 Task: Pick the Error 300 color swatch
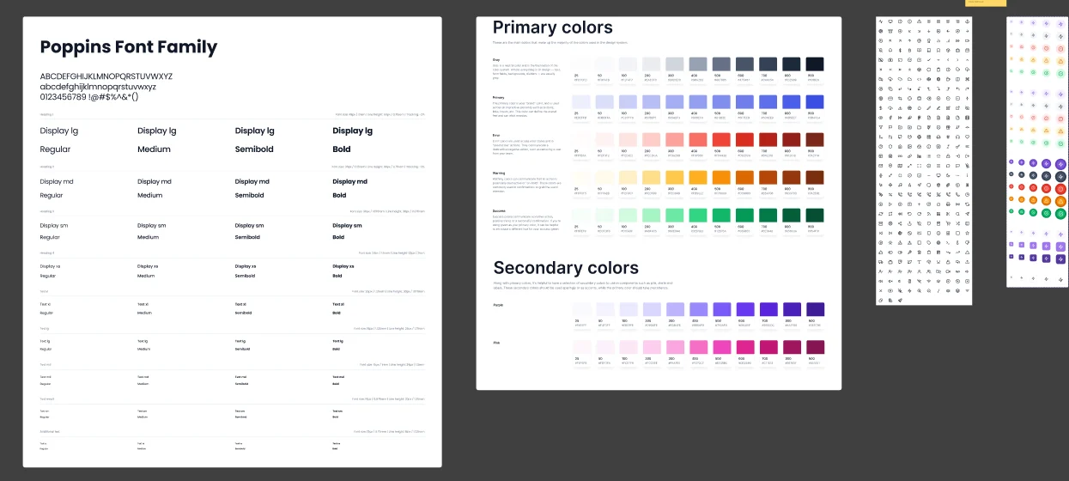point(675,139)
